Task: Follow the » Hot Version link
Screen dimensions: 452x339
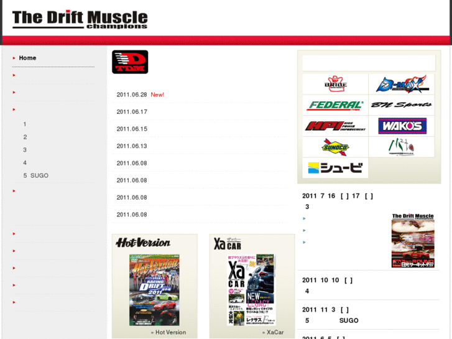Action: tap(168, 332)
